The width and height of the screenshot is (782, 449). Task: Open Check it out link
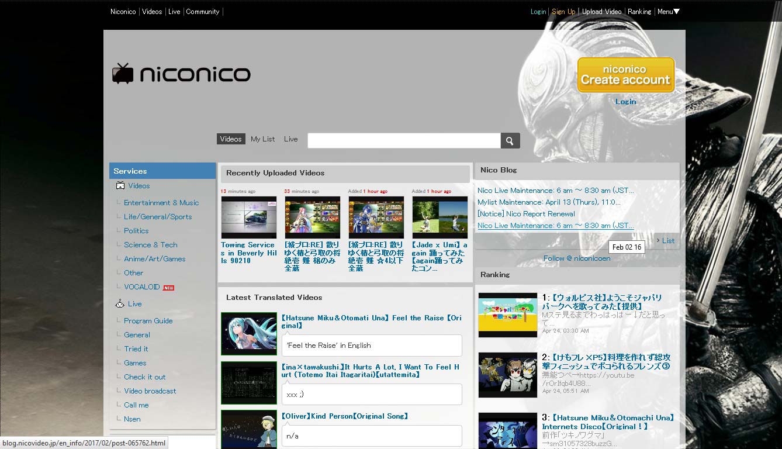pyautogui.click(x=145, y=377)
